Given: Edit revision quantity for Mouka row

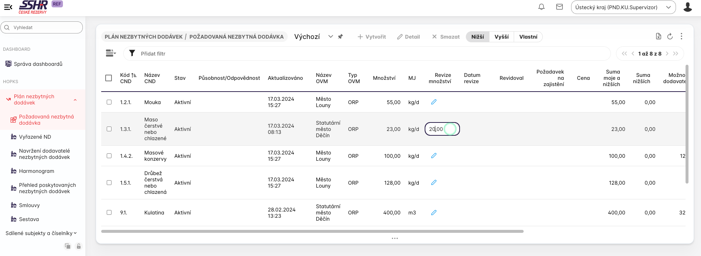Looking at the screenshot, I should [434, 102].
